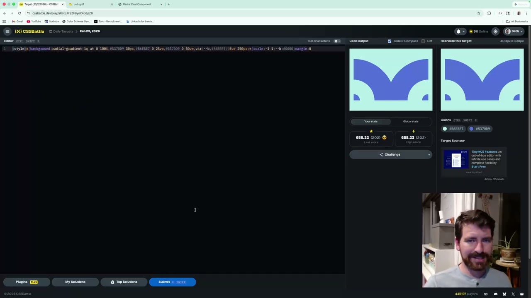Switch to Your stats tab

pyautogui.click(x=371, y=121)
